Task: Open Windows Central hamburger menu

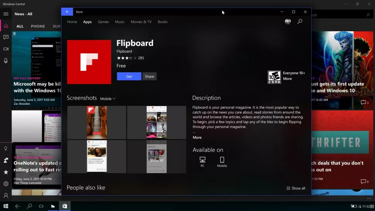Action: point(6,14)
